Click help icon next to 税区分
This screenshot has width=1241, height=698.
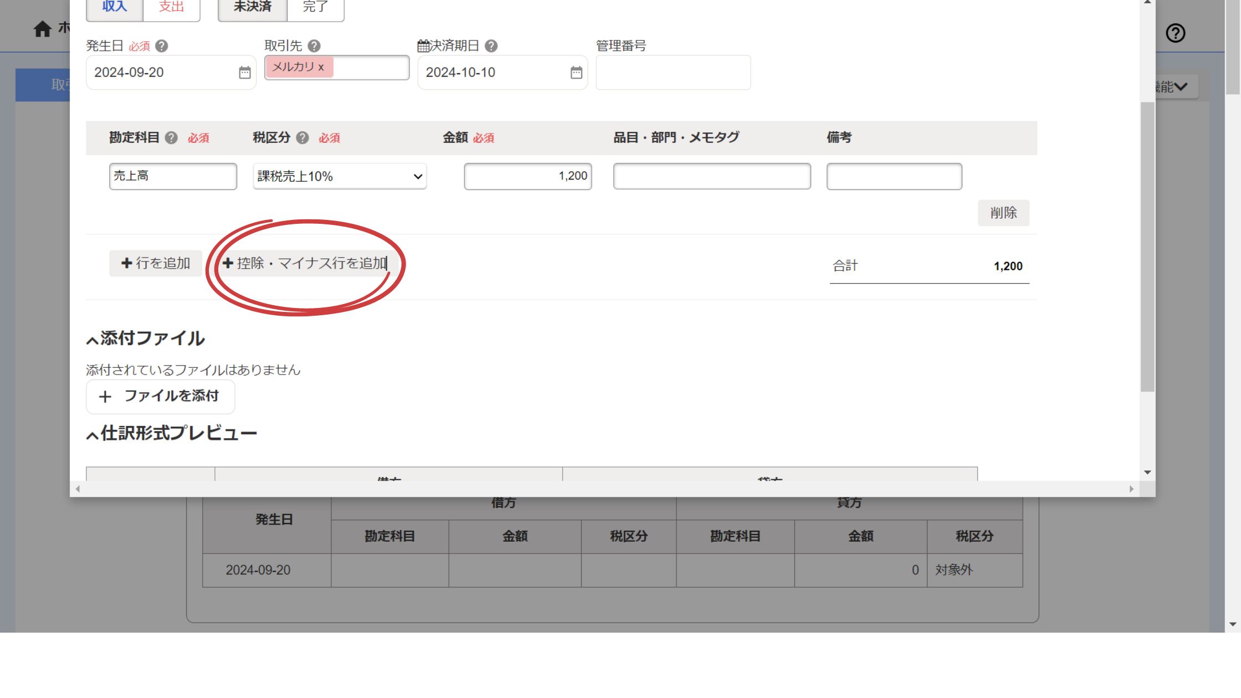pos(302,138)
